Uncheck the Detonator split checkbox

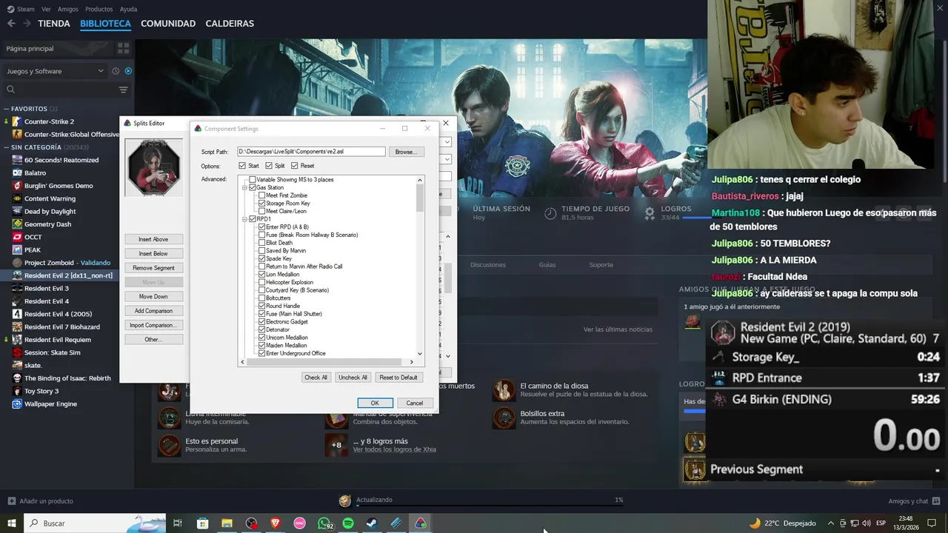[x=261, y=329]
